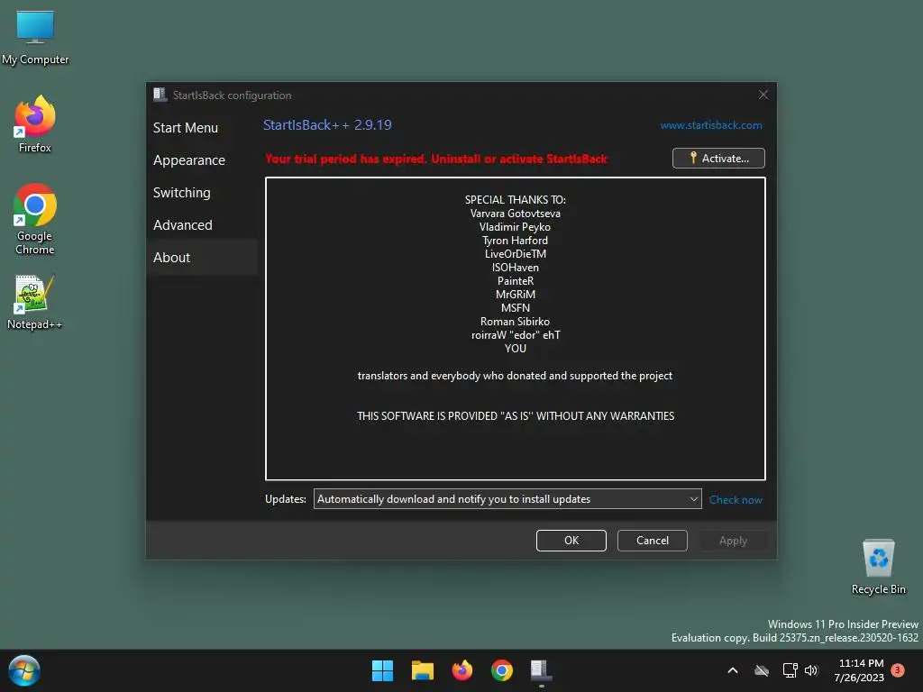
Task: Close the StartIsBack configuration window
Action: [763, 95]
